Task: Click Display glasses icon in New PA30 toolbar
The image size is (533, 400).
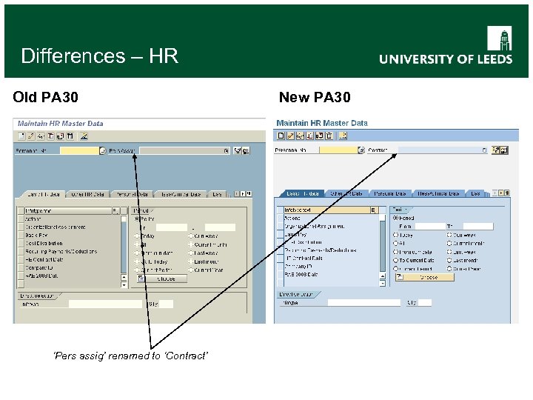Action: pyautogui.click(x=300, y=136)
